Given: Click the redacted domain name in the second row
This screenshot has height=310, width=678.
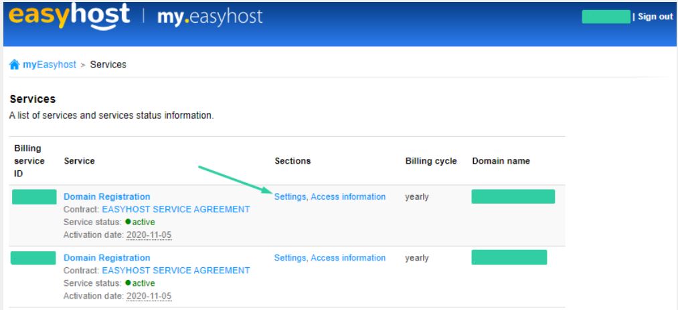Looking at the screenshot, I should tap(509, 257).
